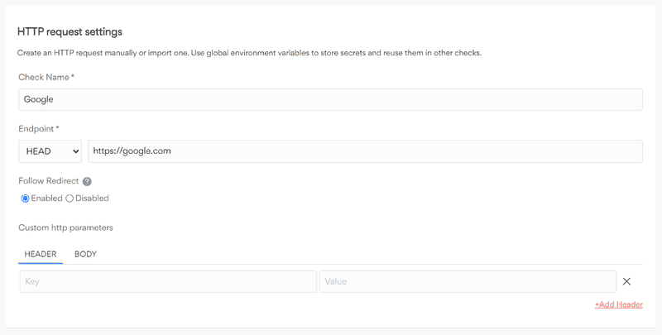Viewport: 662px width, 335px height.
Task: Click the 'Follow Redirect' label text
Action: (49, 181)
